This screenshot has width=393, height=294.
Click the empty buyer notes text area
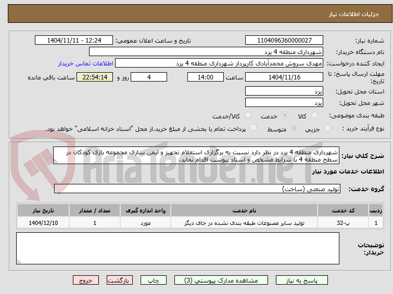(178, 248)
